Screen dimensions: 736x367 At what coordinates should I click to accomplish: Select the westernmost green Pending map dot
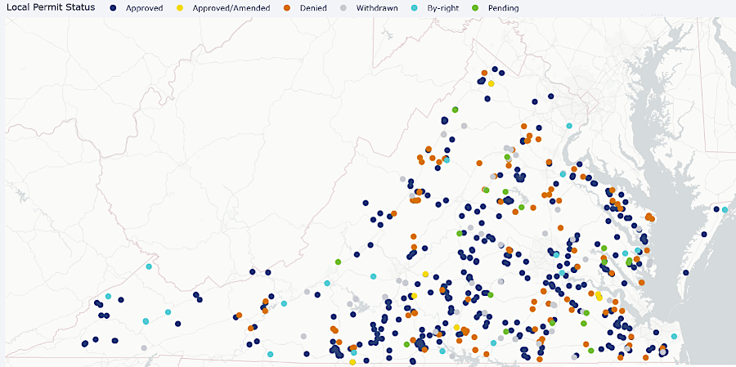click(338, 262)
